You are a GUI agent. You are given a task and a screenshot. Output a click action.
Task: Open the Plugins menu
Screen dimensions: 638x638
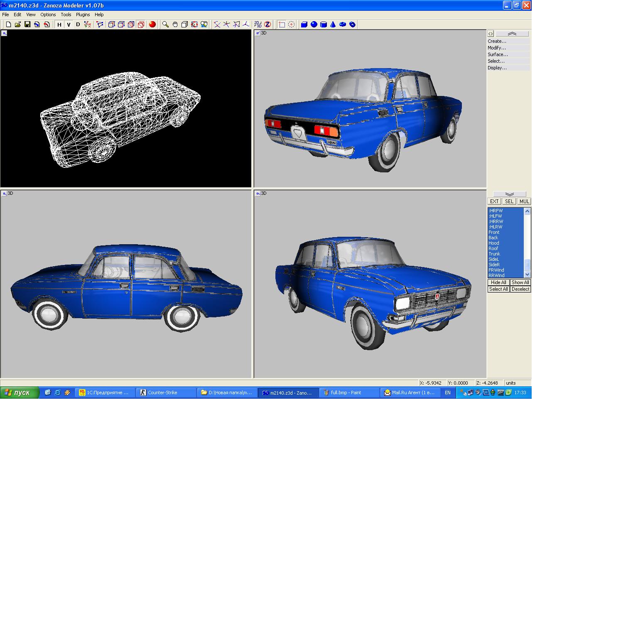83,15
